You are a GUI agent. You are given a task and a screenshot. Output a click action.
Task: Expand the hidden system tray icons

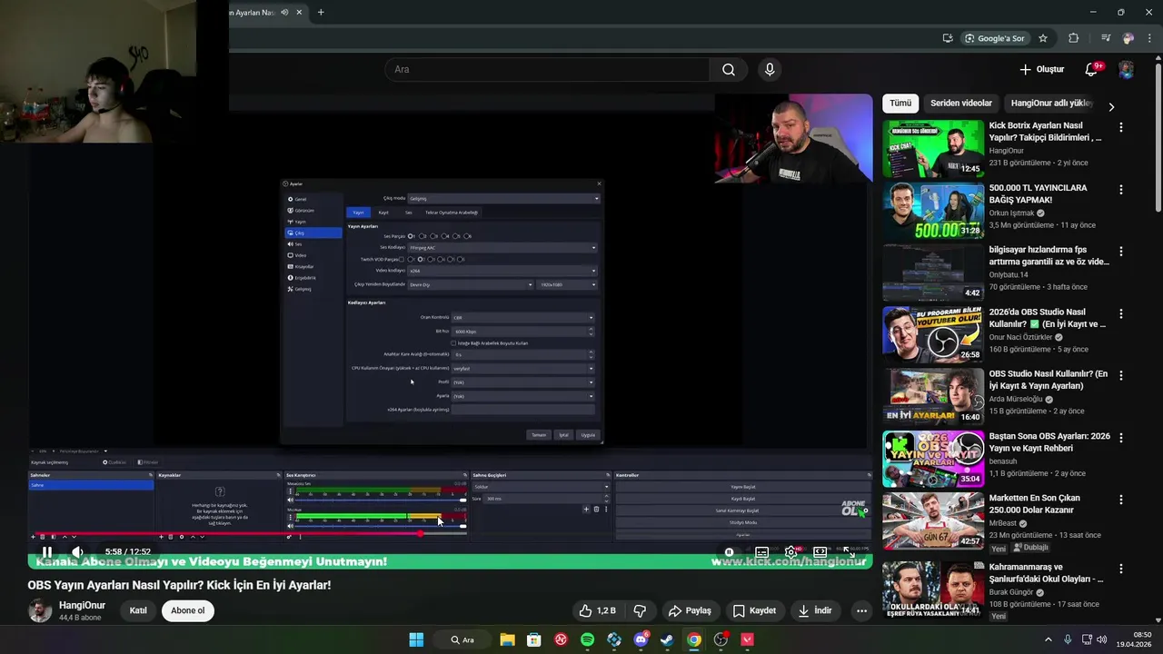(x=1048, y=639)
